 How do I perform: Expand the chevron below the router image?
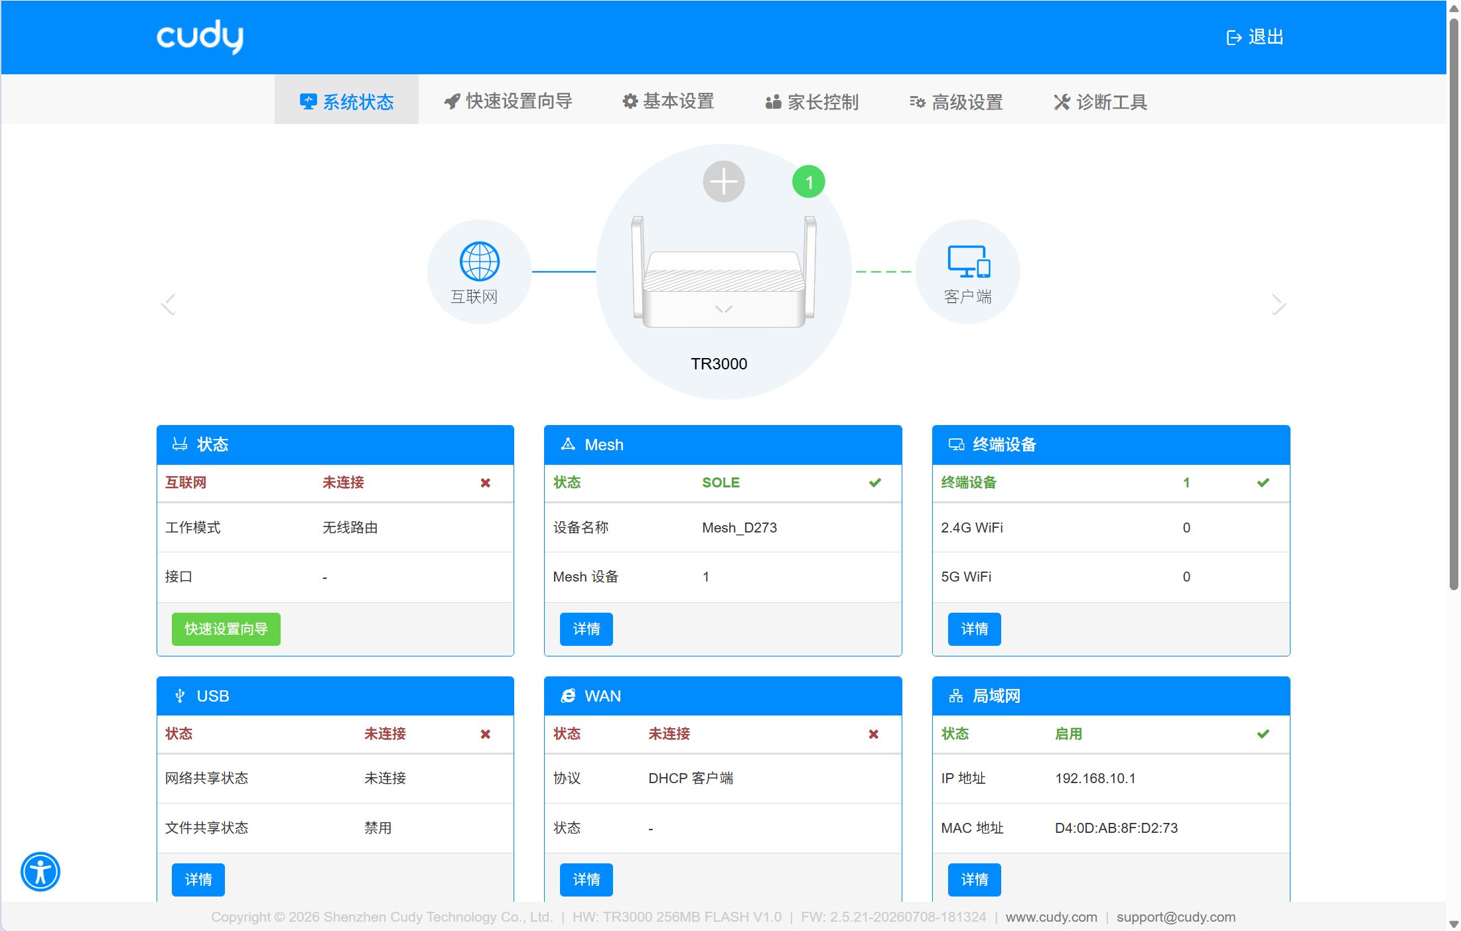(x=724, y=309)
